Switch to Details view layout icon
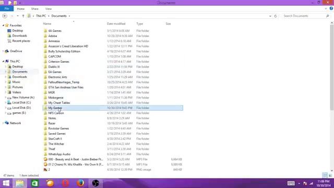 tap(325, 175)
